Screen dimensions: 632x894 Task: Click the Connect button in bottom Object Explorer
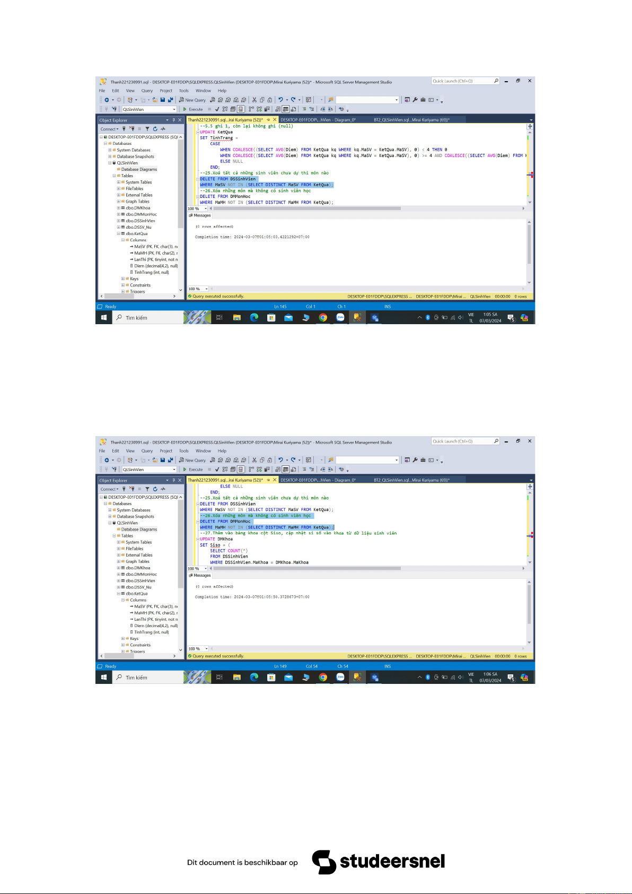[109, 489]
